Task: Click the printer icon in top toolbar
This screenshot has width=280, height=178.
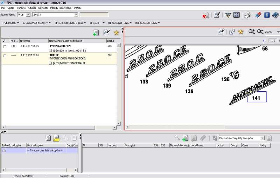Action: (x=247, y=15)
